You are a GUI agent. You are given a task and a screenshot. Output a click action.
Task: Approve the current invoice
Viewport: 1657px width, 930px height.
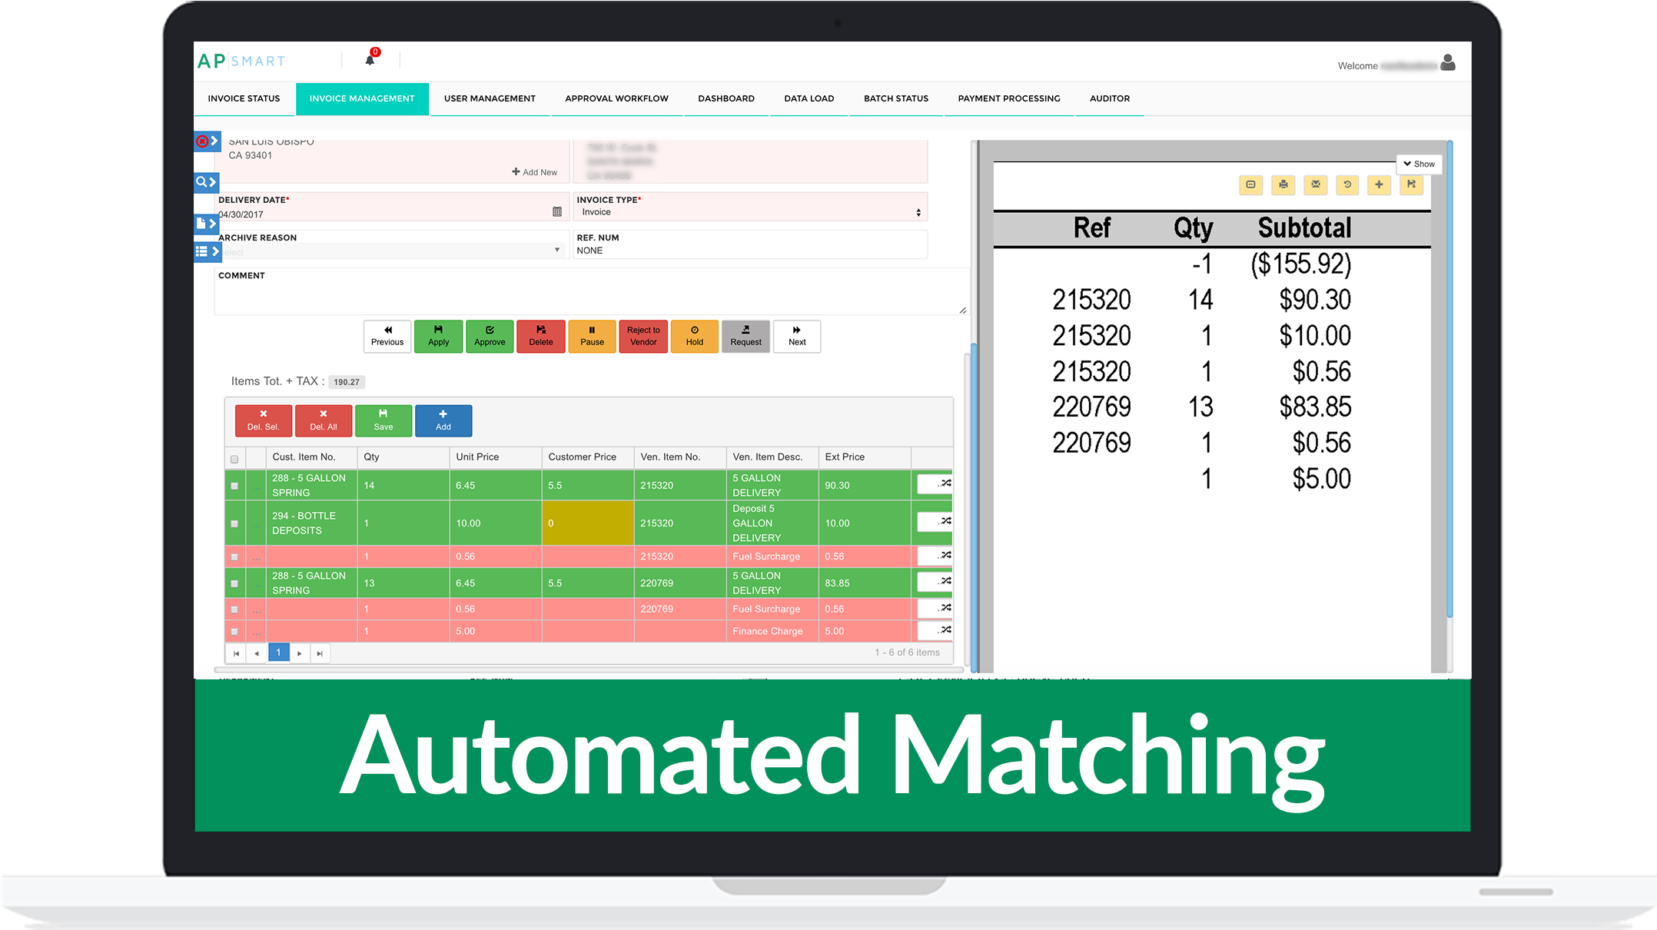coord(490,337)
